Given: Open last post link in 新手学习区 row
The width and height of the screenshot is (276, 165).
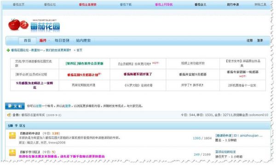Looking at the screenshot, I should click(225, 152).
